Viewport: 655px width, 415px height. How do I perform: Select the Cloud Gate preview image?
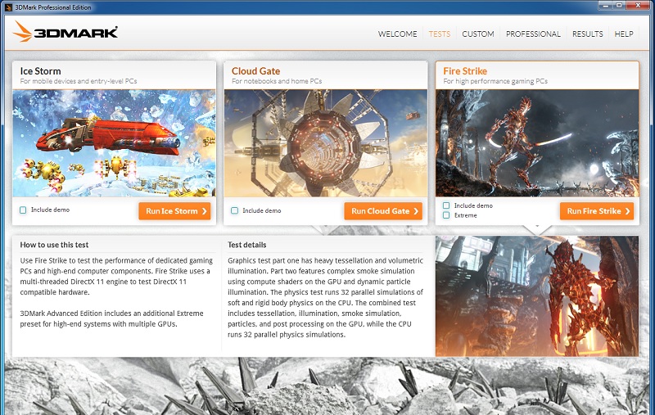point(325,143)
